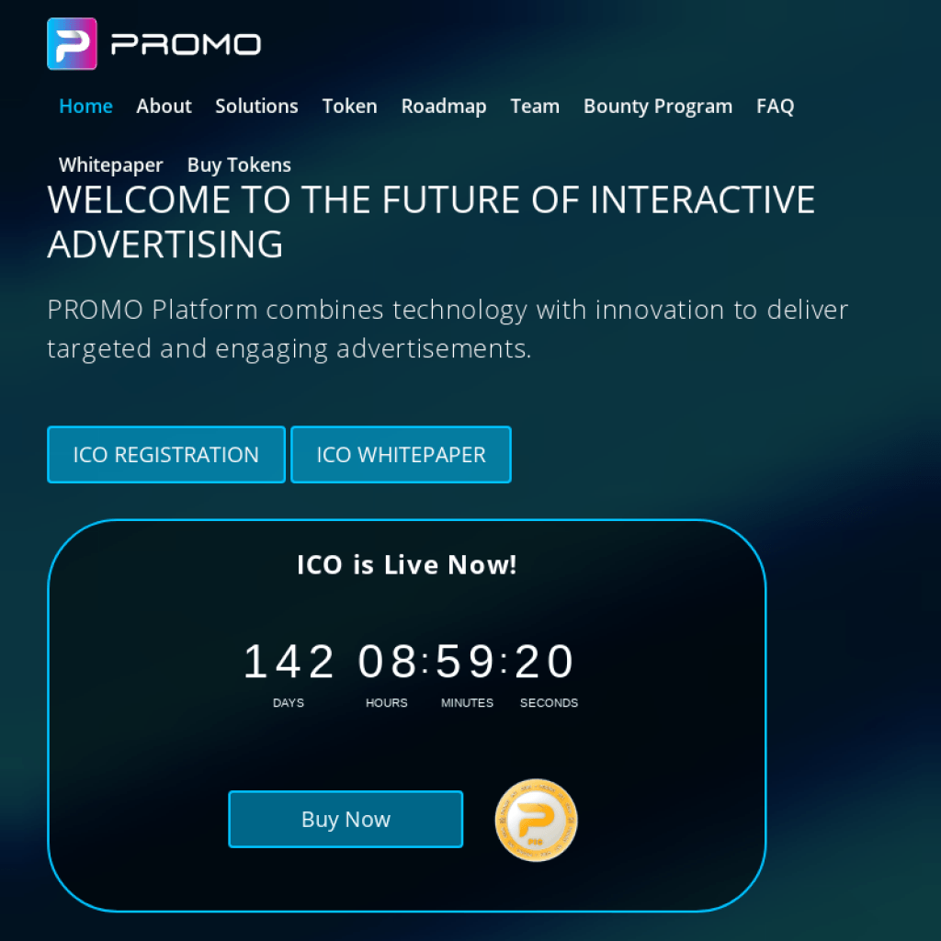Viewport: 941px width, 941px height.
Task: Click the gold PROMO token coin
Action: [536, 820]
